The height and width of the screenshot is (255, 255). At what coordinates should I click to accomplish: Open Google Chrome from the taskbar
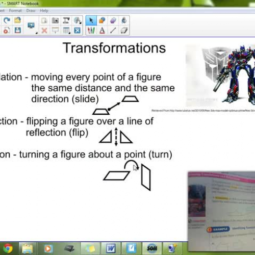pyautogui.click(x=8, y=248)
